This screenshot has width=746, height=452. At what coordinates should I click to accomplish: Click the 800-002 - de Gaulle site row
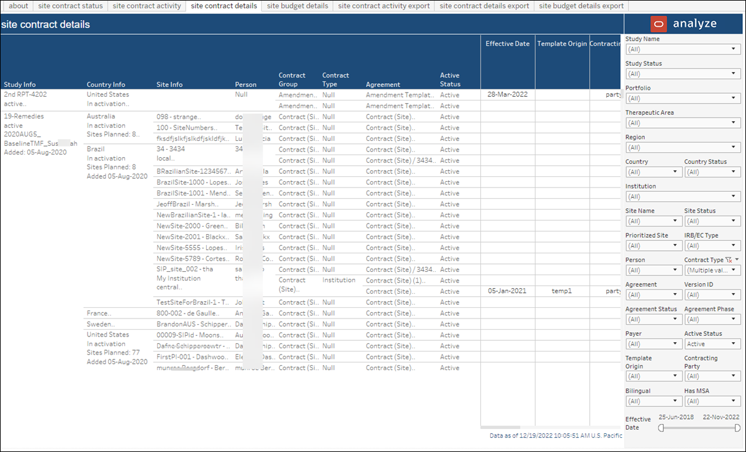click(x=193, y=314)
